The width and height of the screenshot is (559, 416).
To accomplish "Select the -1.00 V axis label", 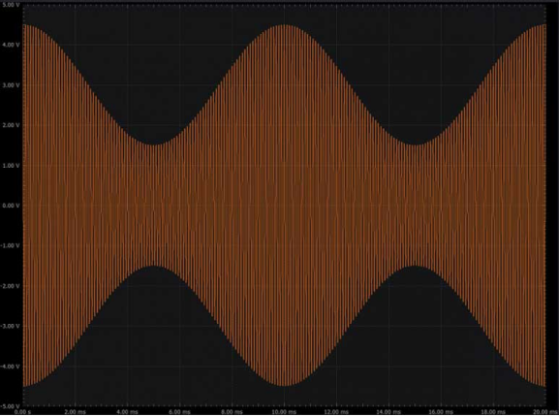I will [11, 246].
